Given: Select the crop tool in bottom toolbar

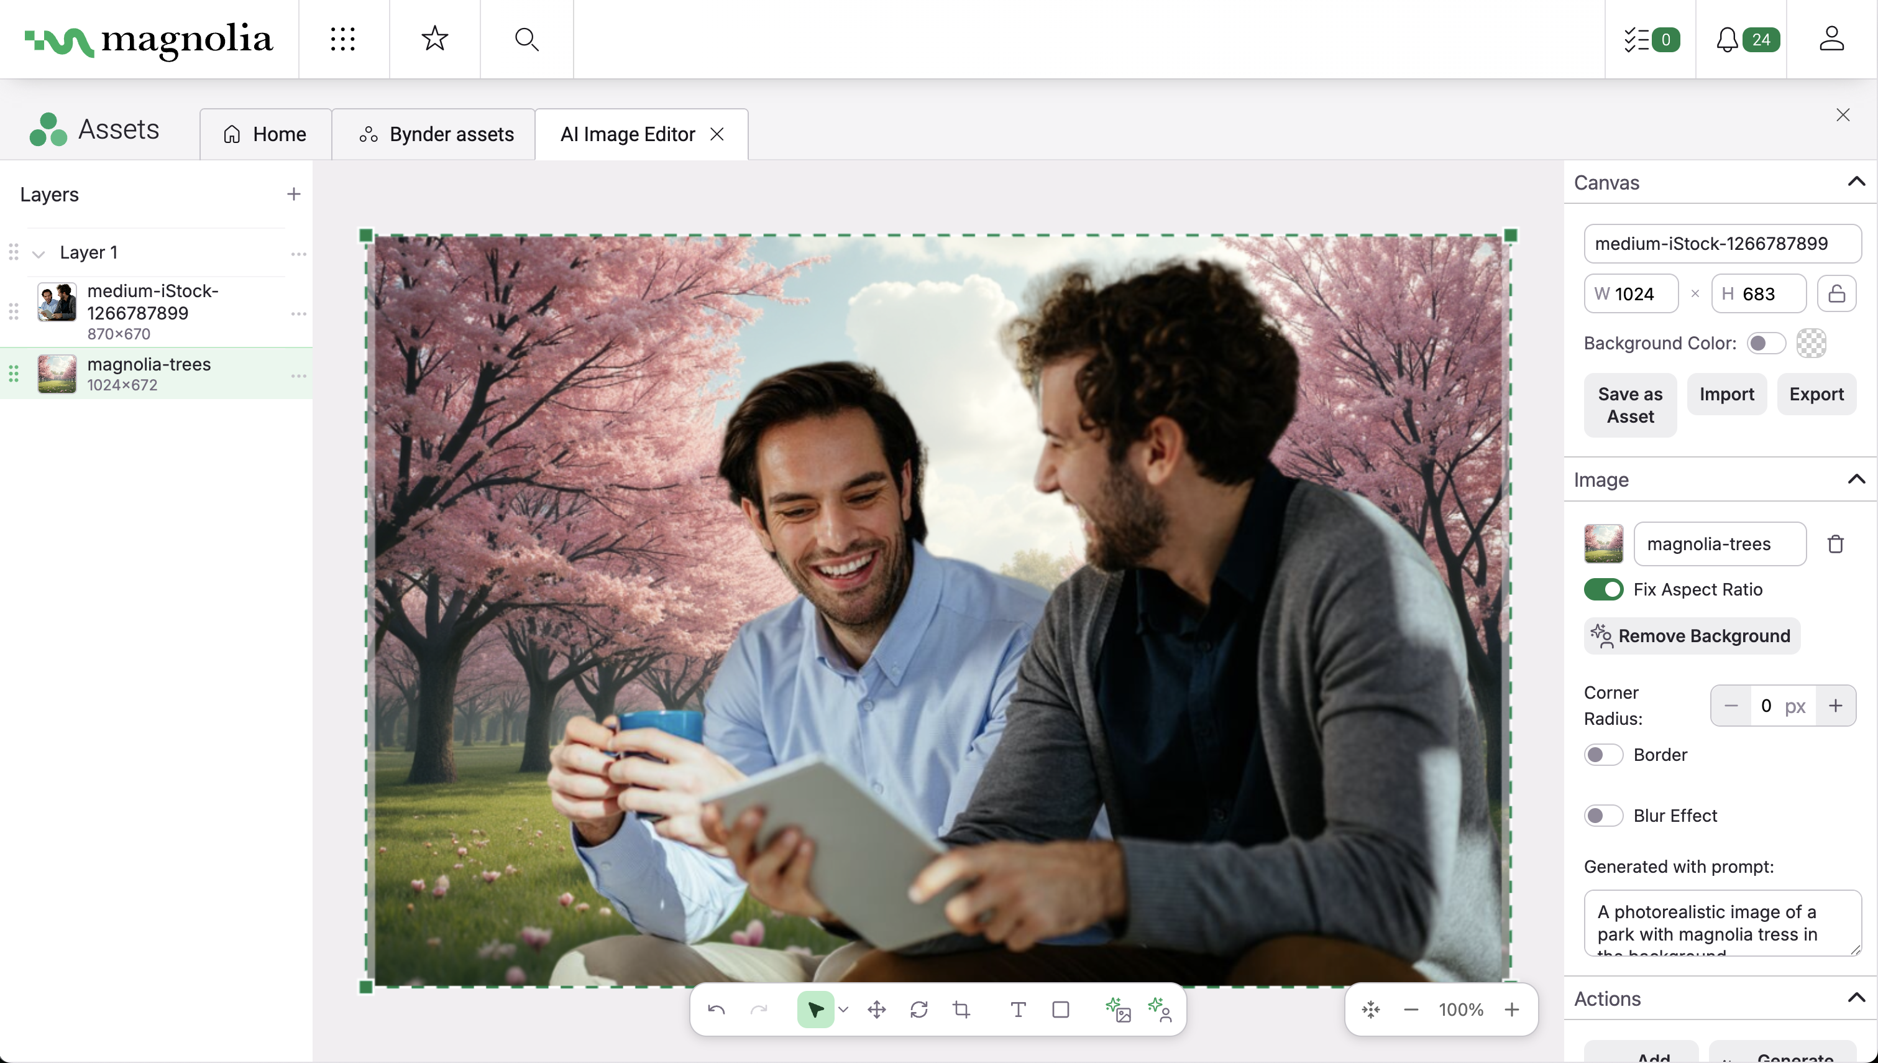Looking at the screenshot, I should tap(961, 1010).
